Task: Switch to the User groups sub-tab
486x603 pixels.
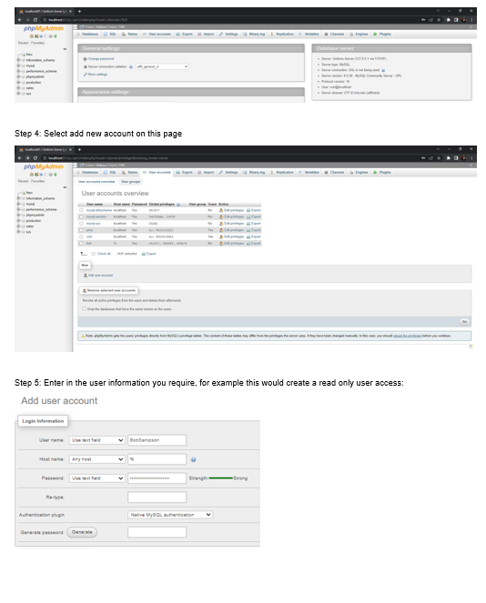Action: [x=131, y=182]
